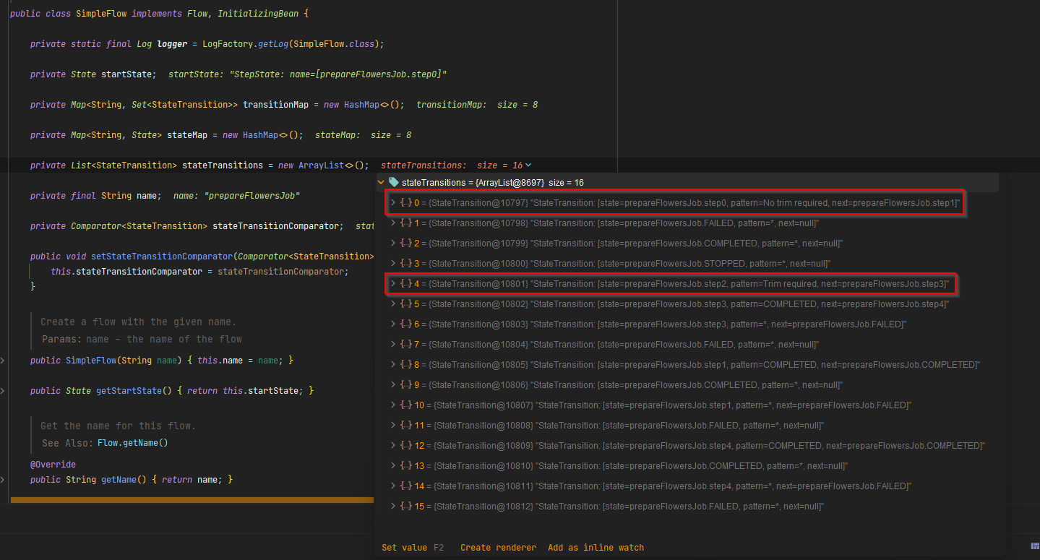Click Add as inline watch
Viewport: 1040px width, 560px height.
point(596,547)
